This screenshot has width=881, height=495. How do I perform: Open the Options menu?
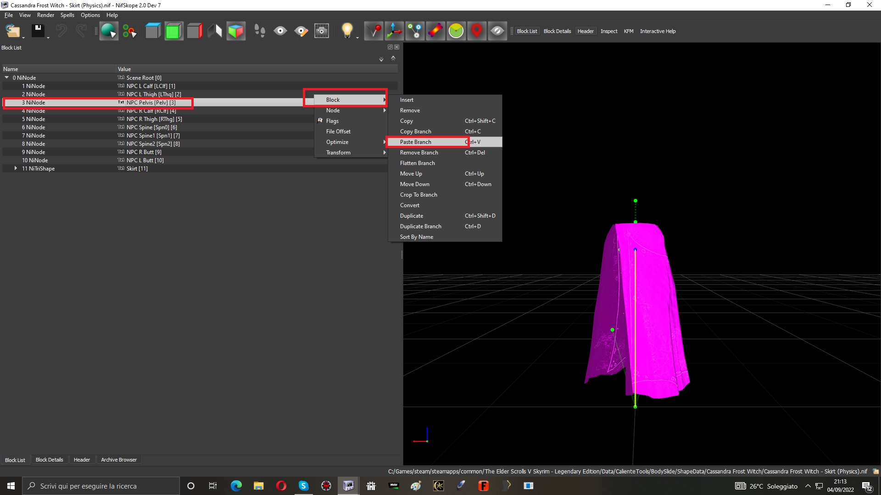point(90,15)
